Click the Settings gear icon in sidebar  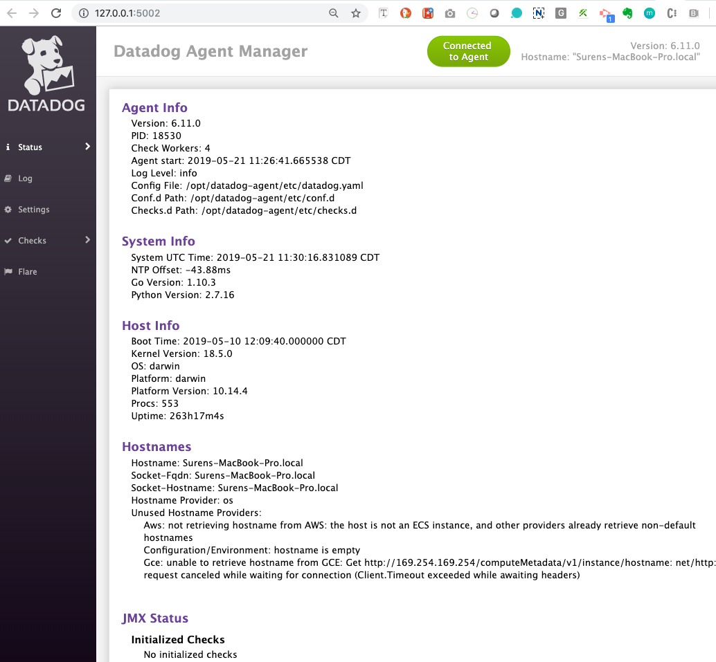click(x=8, y=210)
